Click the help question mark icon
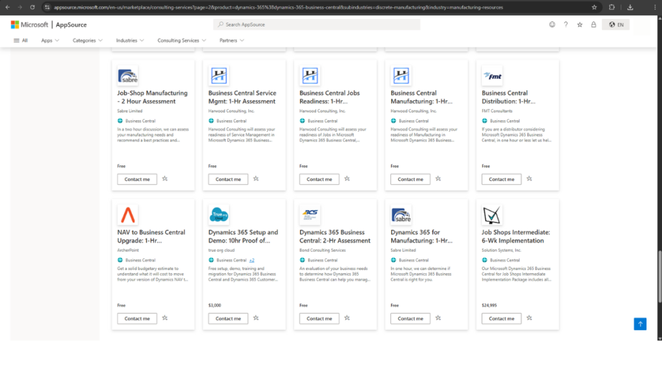Image resolution: width=662 pixels, height=372 pixels. click(566, 25)
